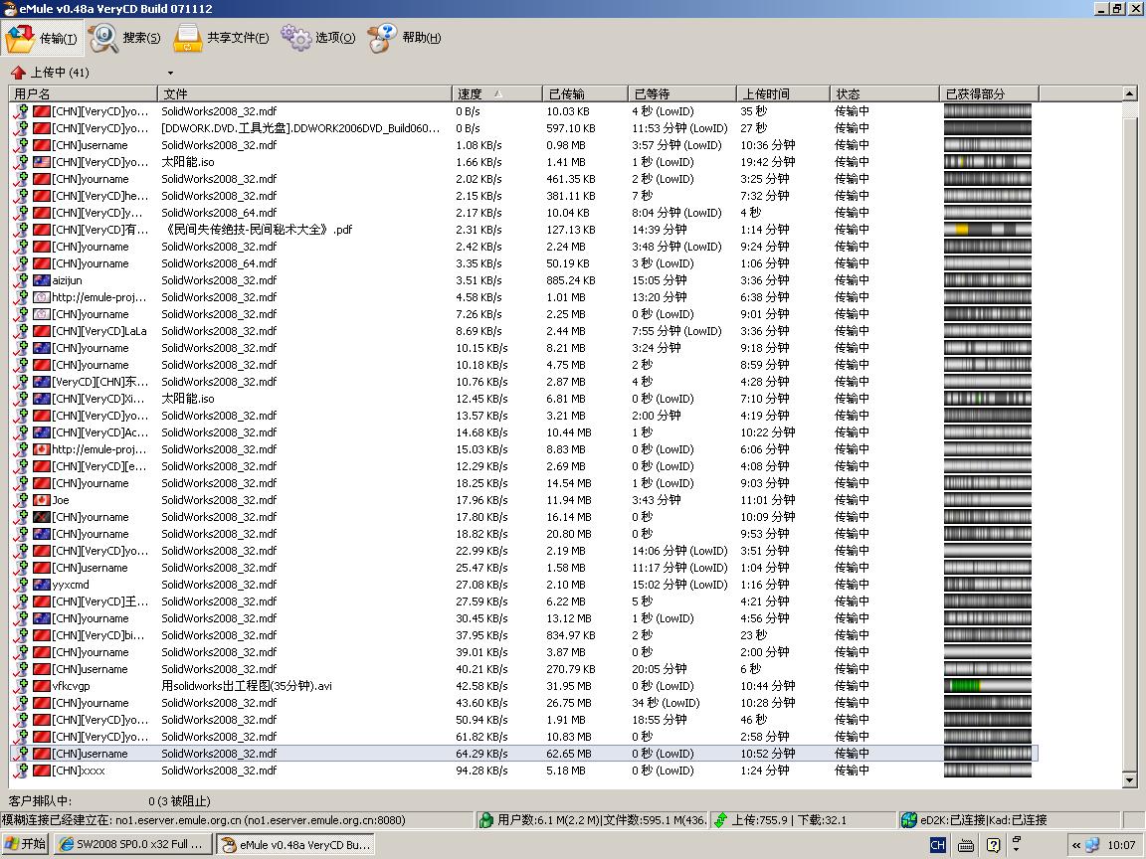The width and height of the screenshot is (1146, 859).
Task: Click the upload time 19:42 分钟
Action: point(767,162)
